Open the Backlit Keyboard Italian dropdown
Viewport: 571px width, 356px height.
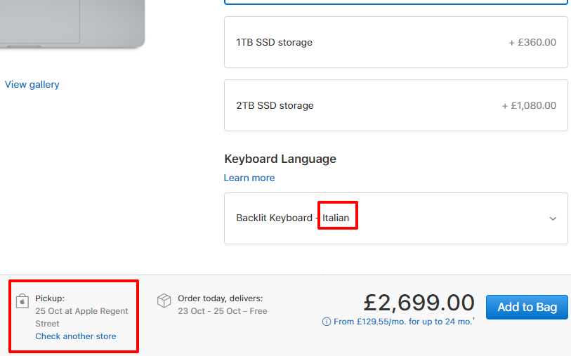pos(396,218)
